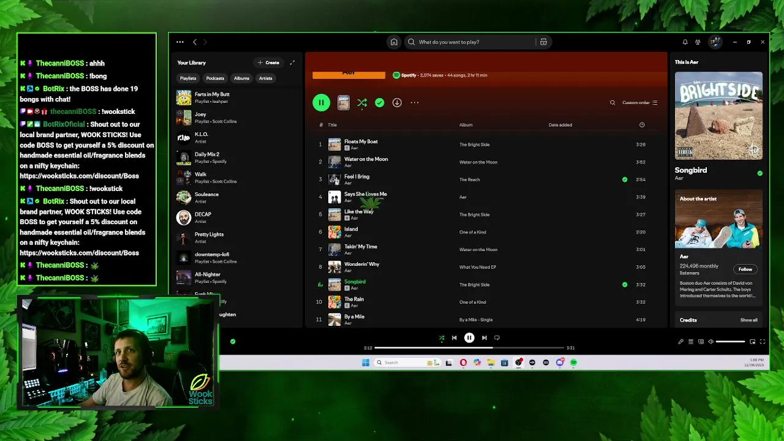Screen dimensions: 784x441
Task: Toggle the saved checkmark on Feel I Bring
Action: [x=625, y=179]
